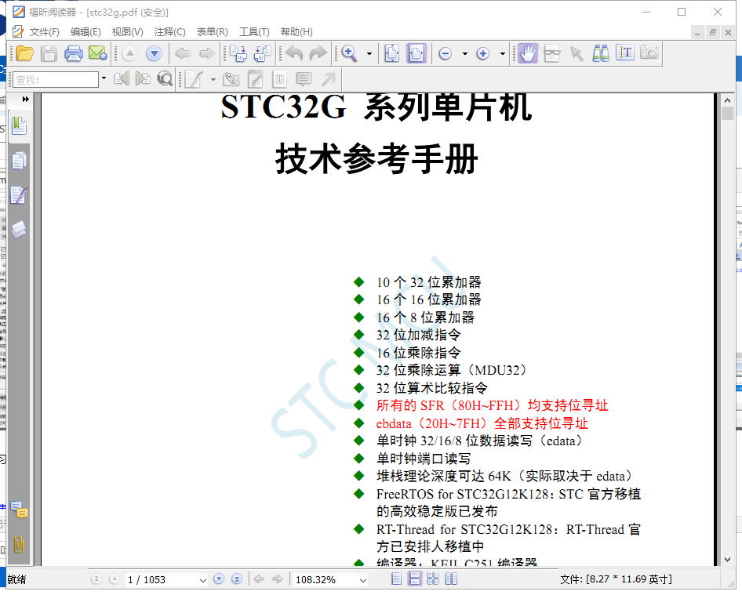Click the Save floppy disk icon

tap(49, 53)
